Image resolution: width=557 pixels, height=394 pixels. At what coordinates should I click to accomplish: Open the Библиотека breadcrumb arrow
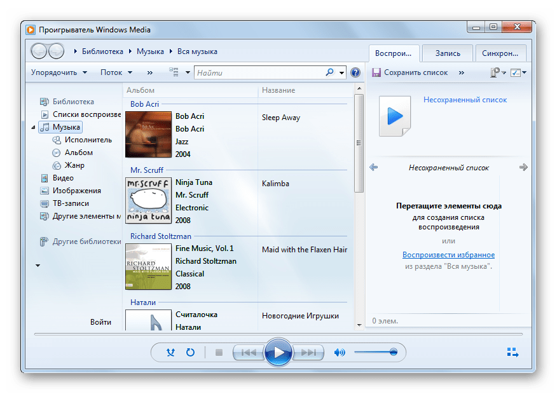(75, 51)
